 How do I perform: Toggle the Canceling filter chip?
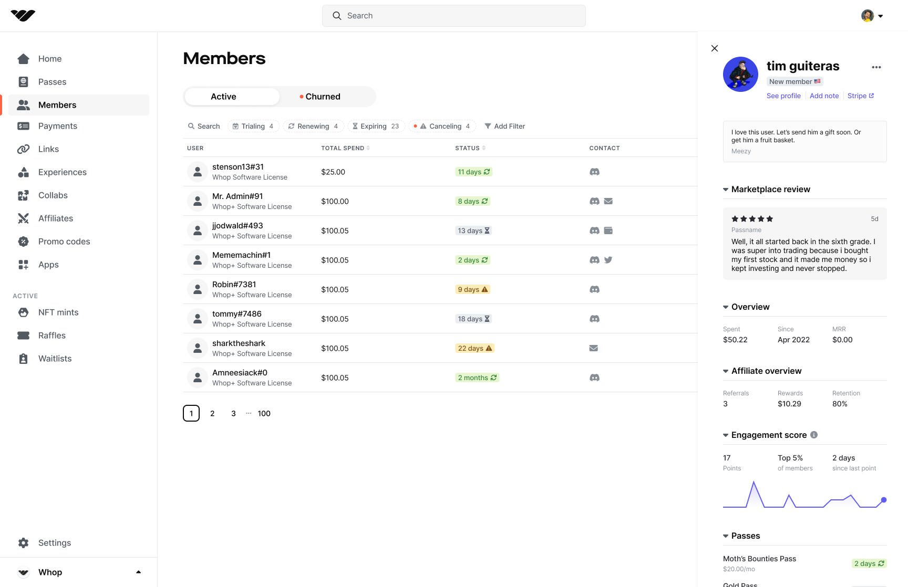coord(442,126)
